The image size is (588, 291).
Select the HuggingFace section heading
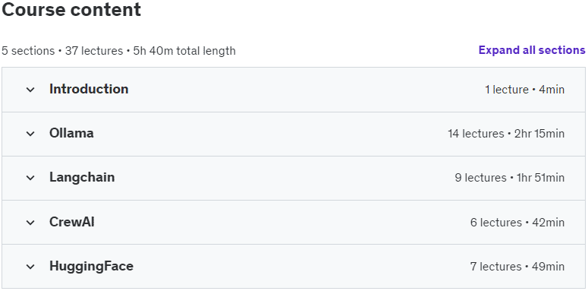point(92,266)
